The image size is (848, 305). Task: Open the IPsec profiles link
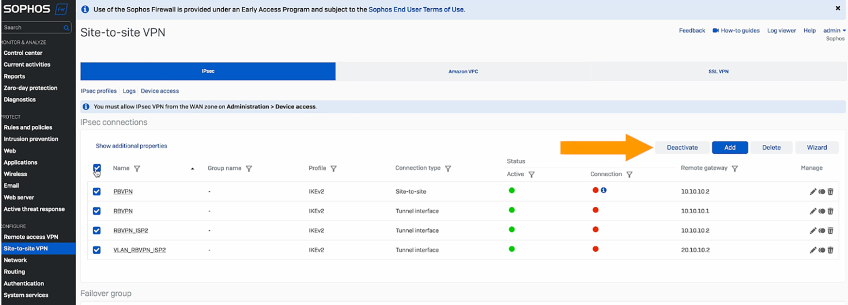[x=99, y=91]
